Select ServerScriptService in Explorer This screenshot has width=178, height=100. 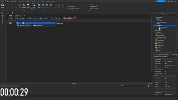(x=162, y=39)
